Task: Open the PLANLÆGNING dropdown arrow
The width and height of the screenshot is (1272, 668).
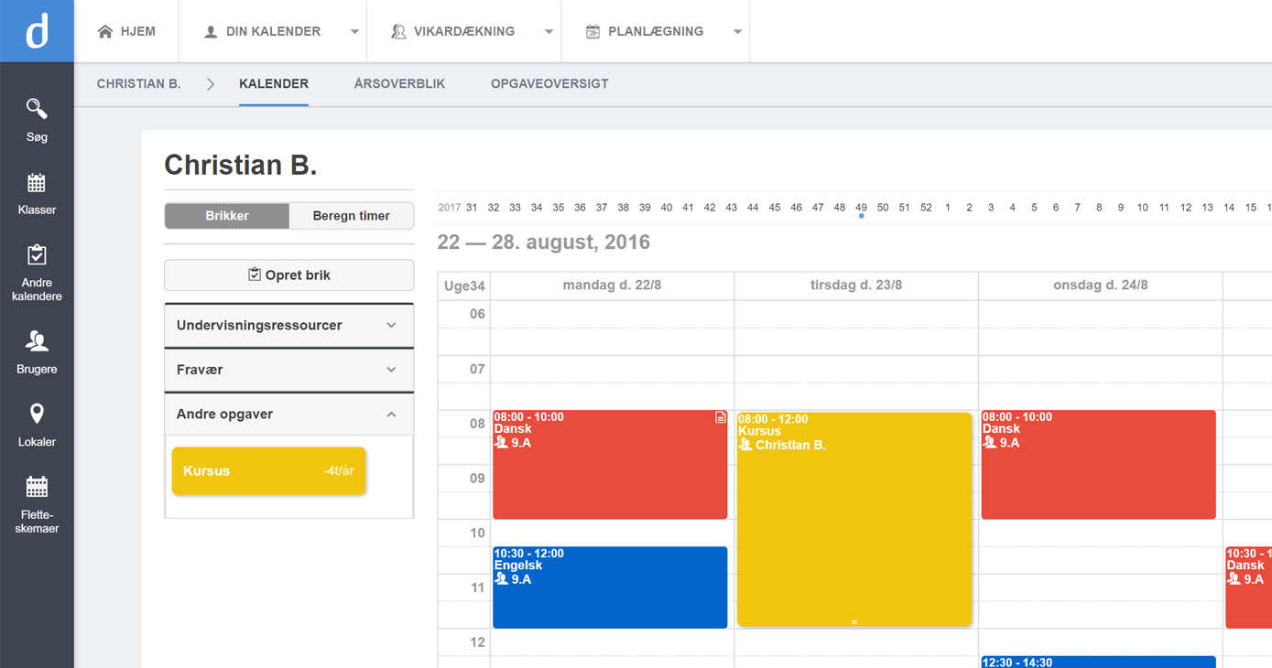Action: tap(737, 32)
